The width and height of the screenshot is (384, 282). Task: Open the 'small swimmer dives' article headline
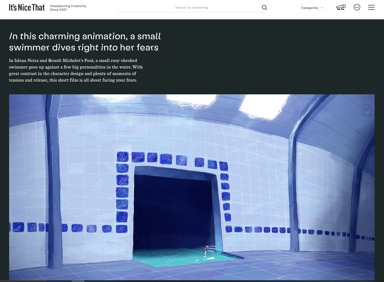point(85,42)
